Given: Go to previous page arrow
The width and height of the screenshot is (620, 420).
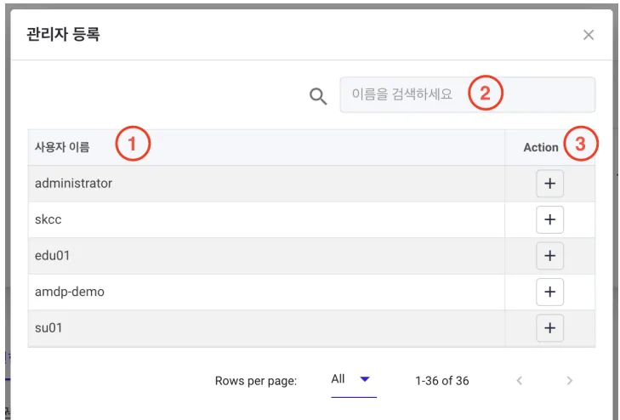Looking at the screenshot, I should tap(519, 381).
